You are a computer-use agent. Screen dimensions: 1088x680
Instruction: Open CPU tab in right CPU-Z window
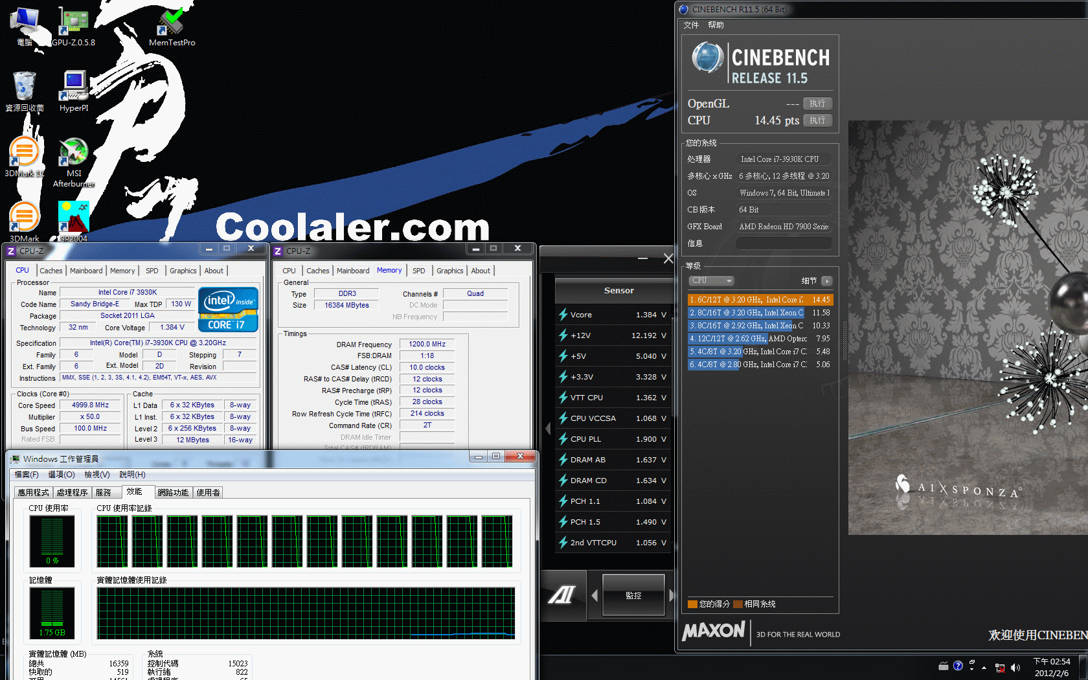click(x=289, y=271)
